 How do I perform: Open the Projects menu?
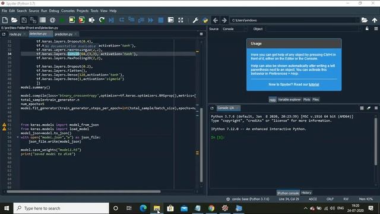pos(83,11)
